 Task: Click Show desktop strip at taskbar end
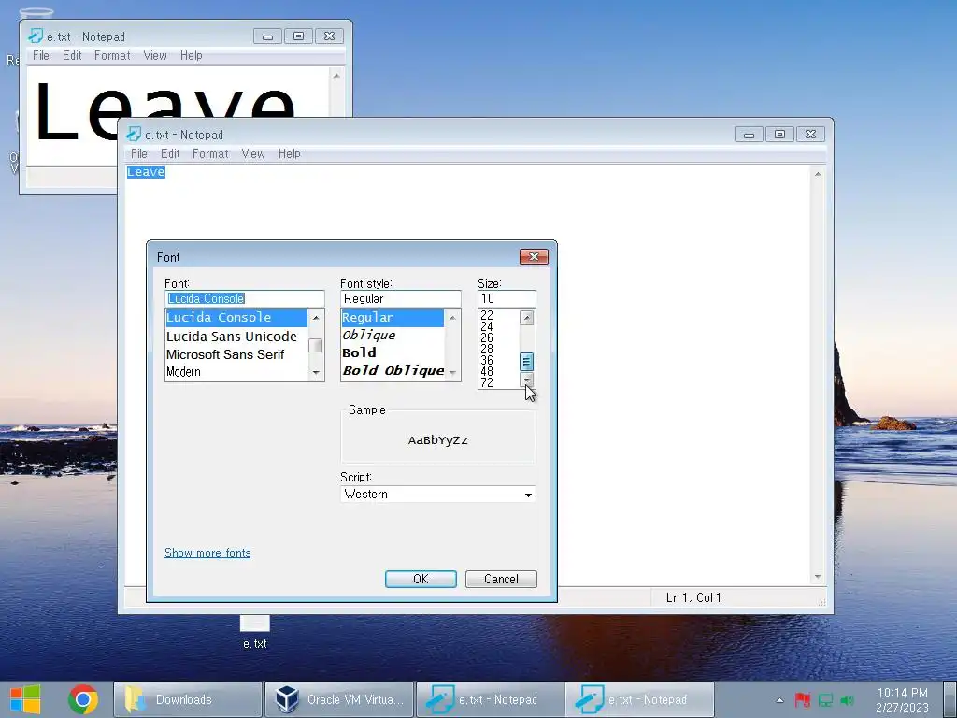[950, 699]
